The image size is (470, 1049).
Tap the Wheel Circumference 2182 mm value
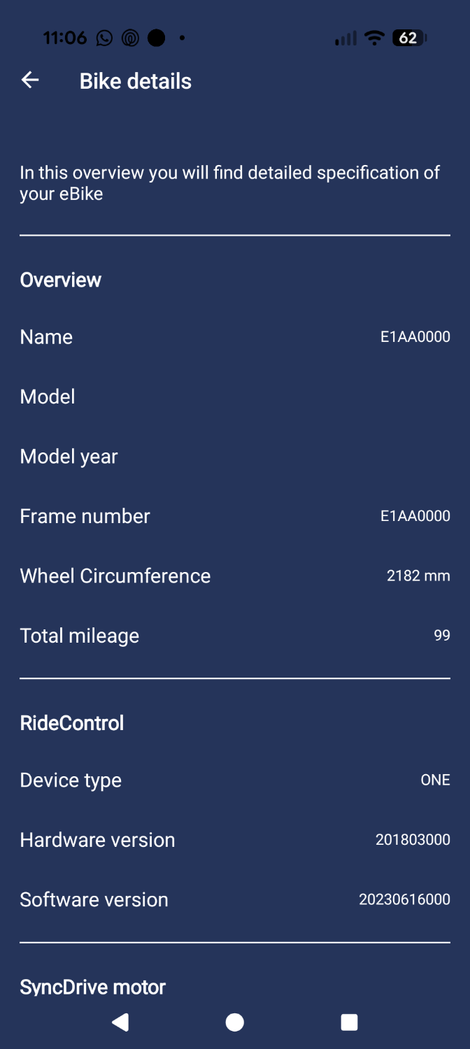[x=418, y=576]
